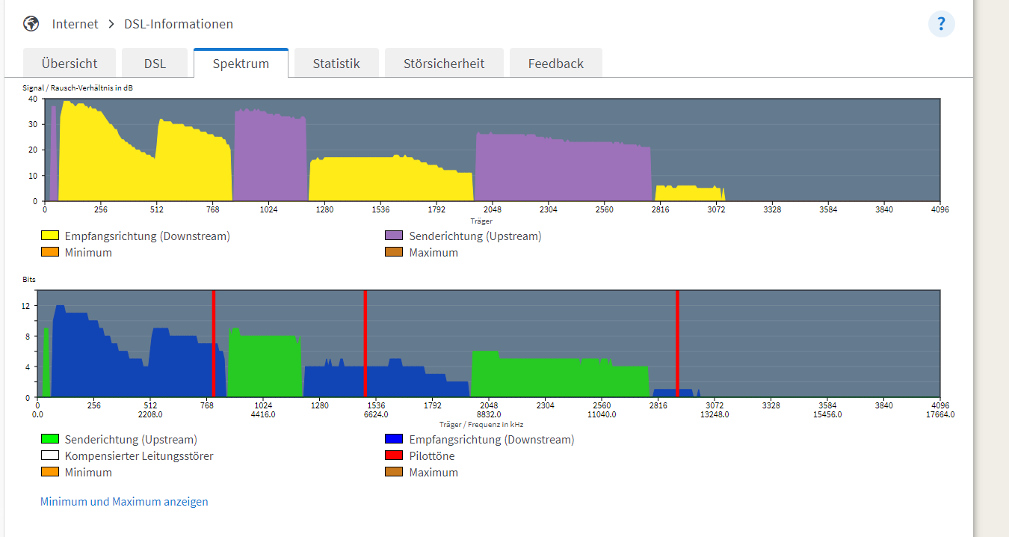This screenshot has width=1009, height=537.
Task: Click the 'Bits' chart title
Action: pos(29,279)
